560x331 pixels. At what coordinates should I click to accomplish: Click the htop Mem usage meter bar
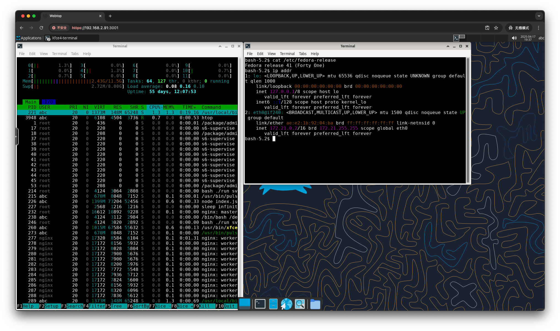(73, 81)
